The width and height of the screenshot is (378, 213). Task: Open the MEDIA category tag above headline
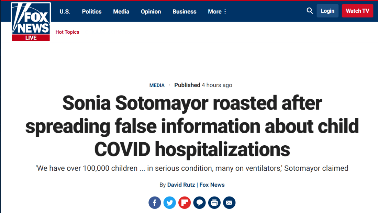pyautogui.click(x=157, y=85)
